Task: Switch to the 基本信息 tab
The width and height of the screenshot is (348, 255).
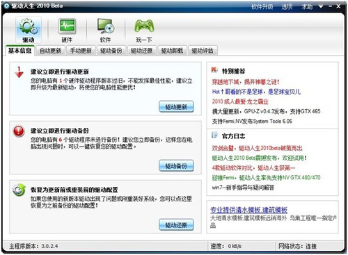Action: click(x=20, y=51)
